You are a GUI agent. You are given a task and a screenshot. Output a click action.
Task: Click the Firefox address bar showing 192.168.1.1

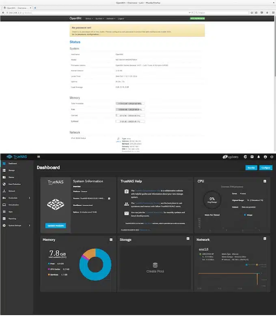(97, 13)
